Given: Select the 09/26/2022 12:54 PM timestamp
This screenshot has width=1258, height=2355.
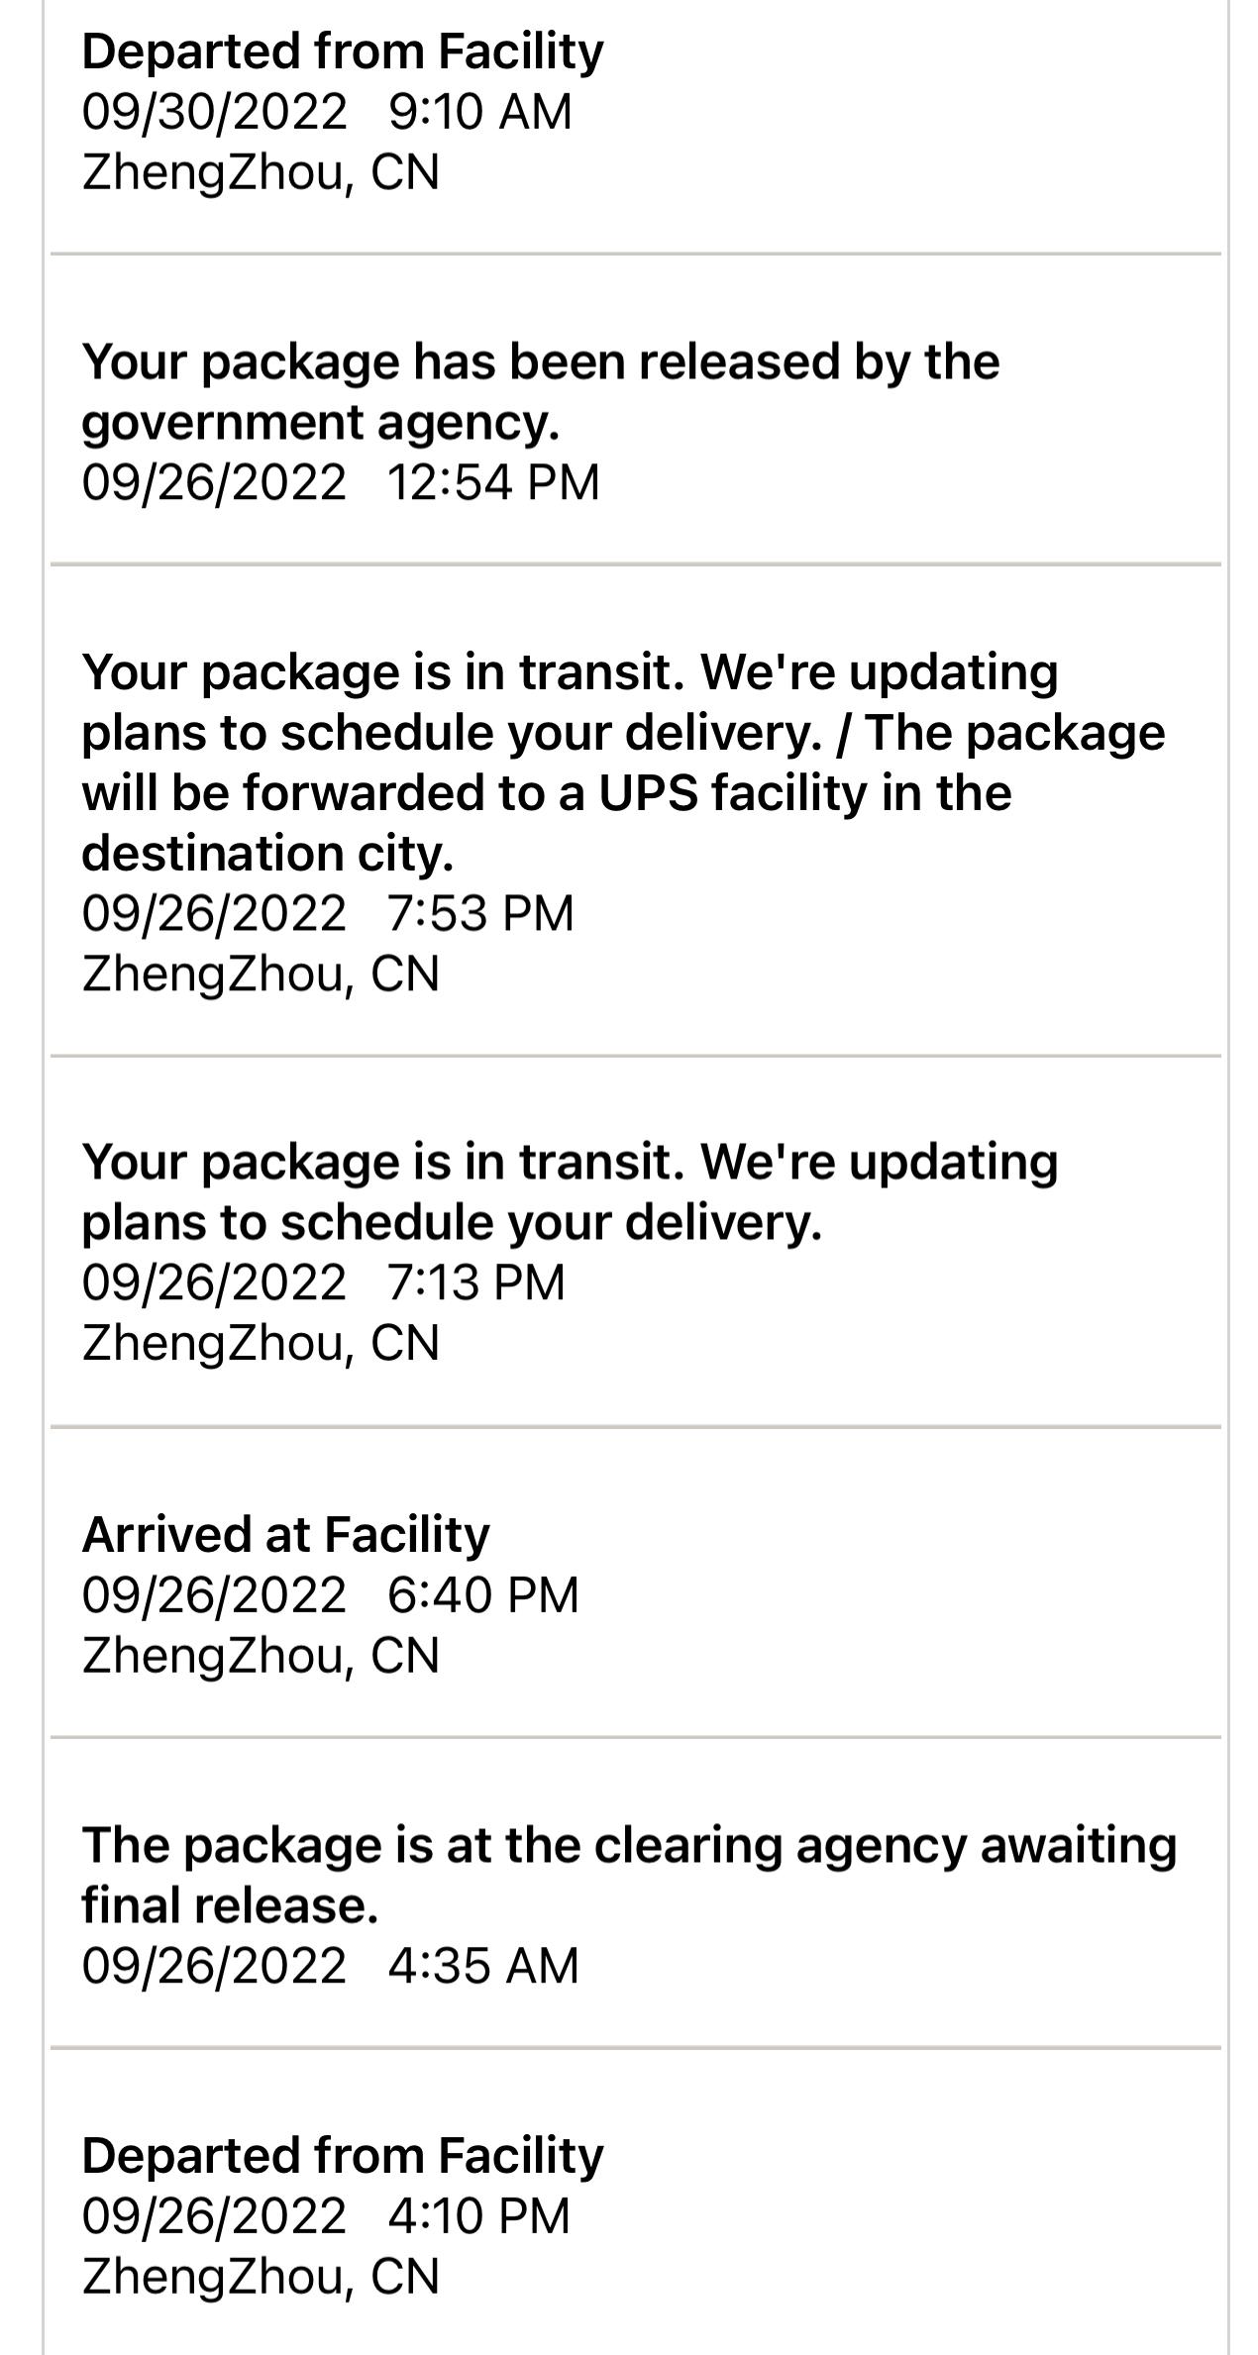Looking at the screenshot, I should click(341, 483).
